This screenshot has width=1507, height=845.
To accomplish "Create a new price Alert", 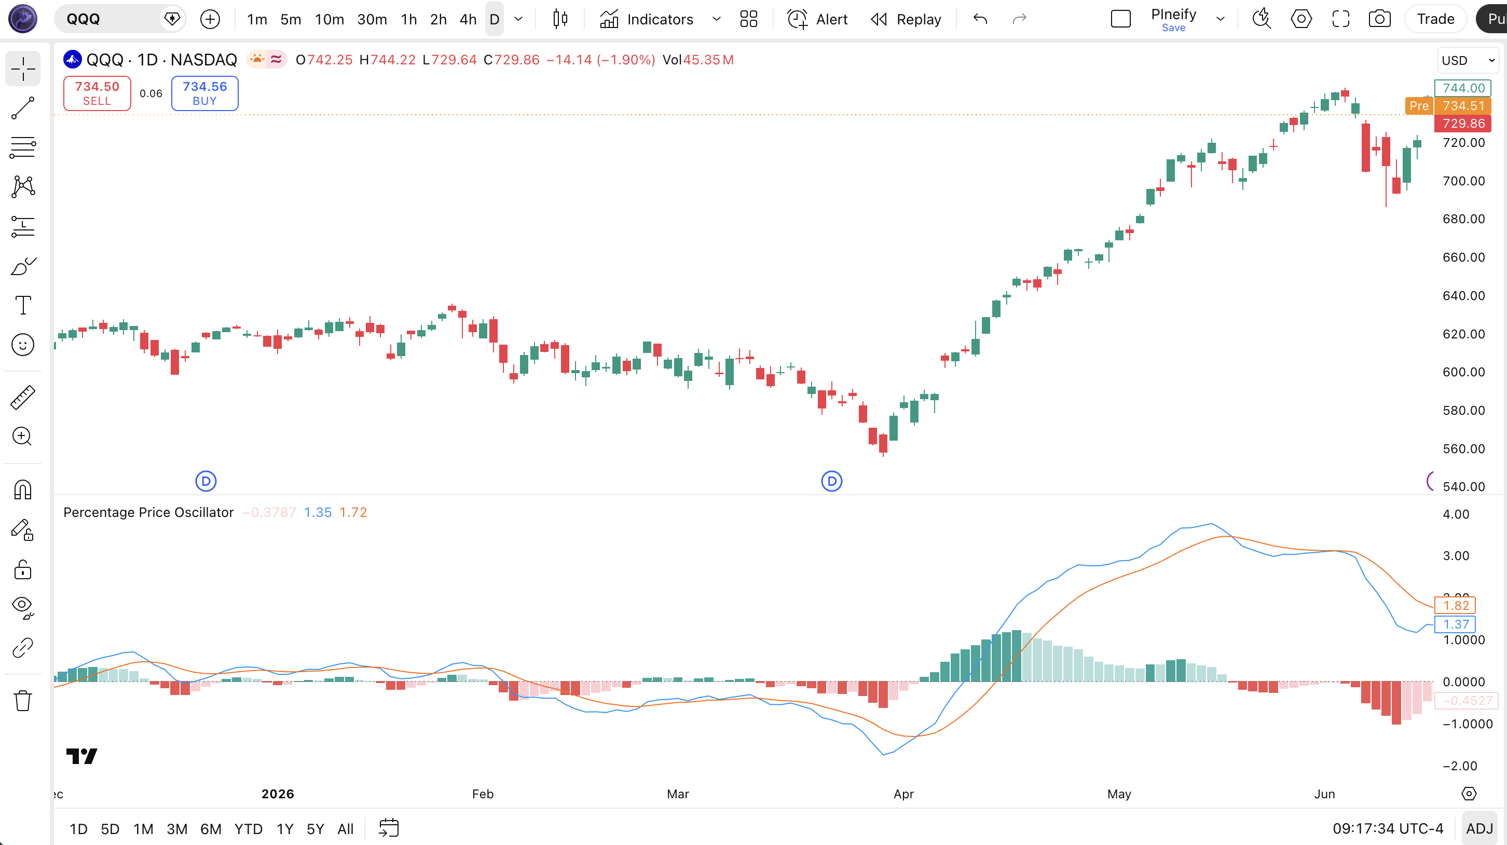I will 817,19.
